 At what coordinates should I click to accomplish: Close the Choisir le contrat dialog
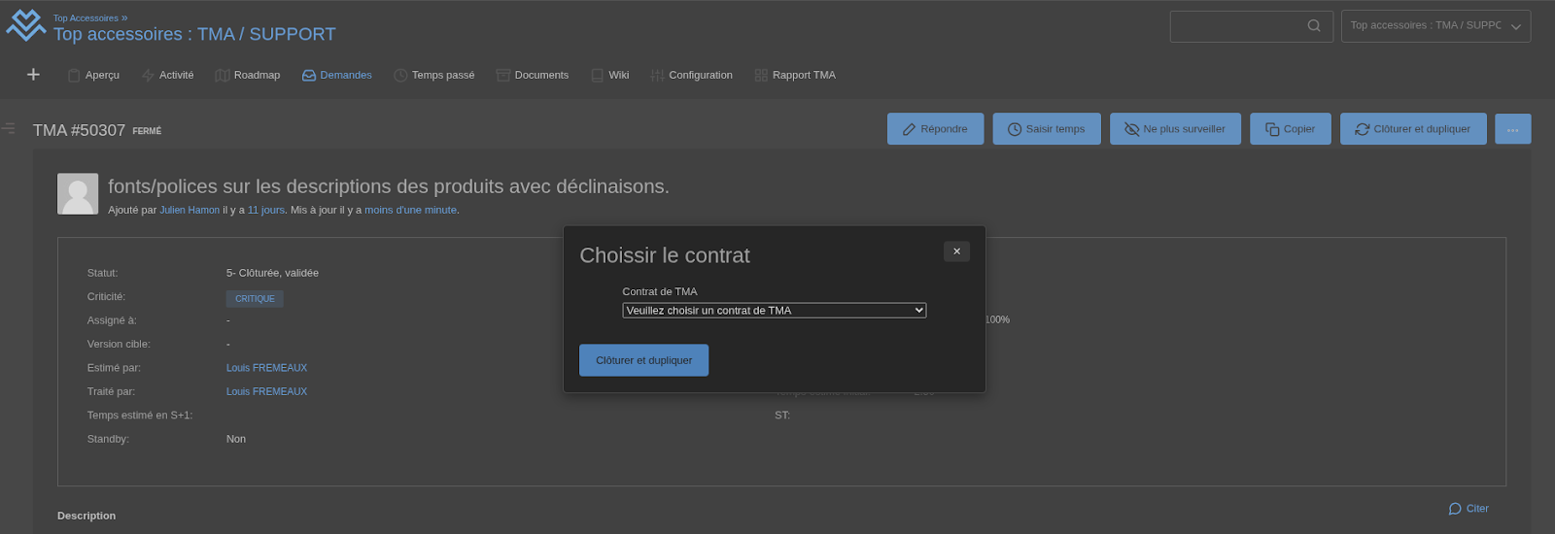click(x=956, y=251)
